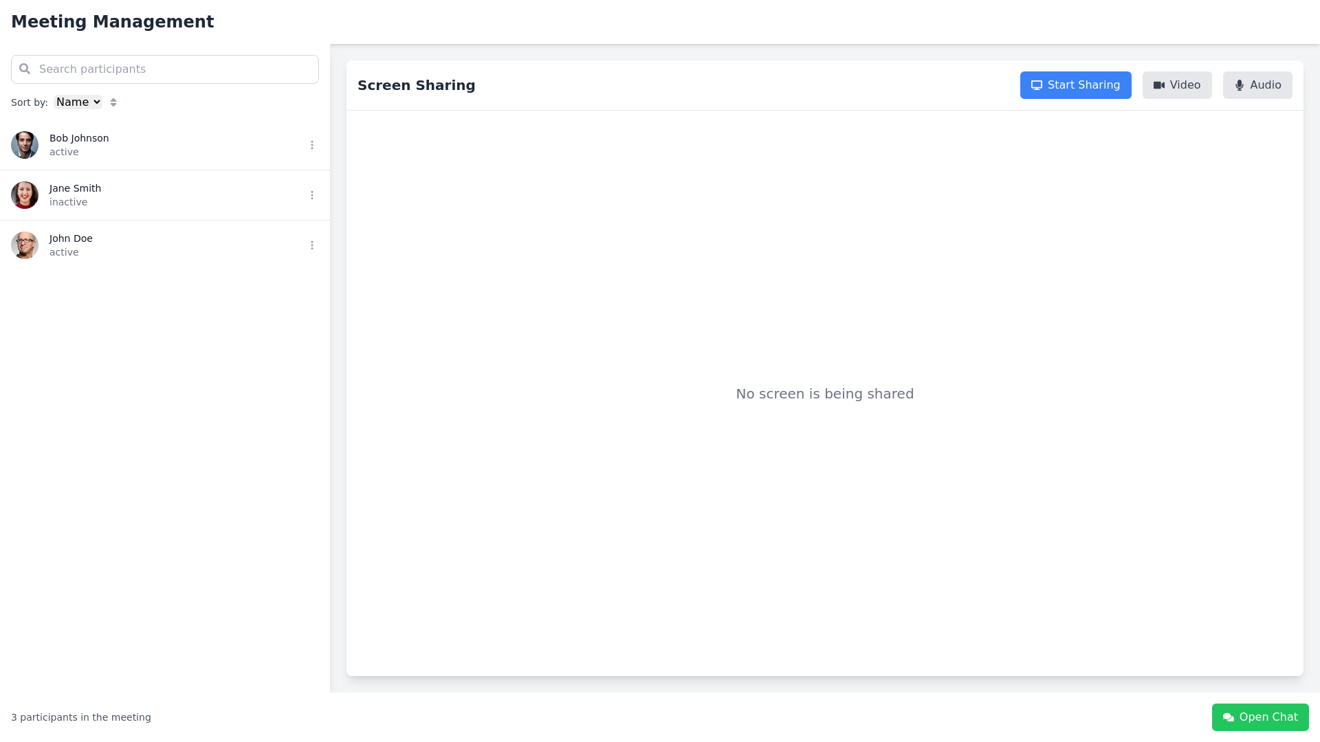
Task: Toggle Video for the meeting
Action: click(x=1176, y=85)
